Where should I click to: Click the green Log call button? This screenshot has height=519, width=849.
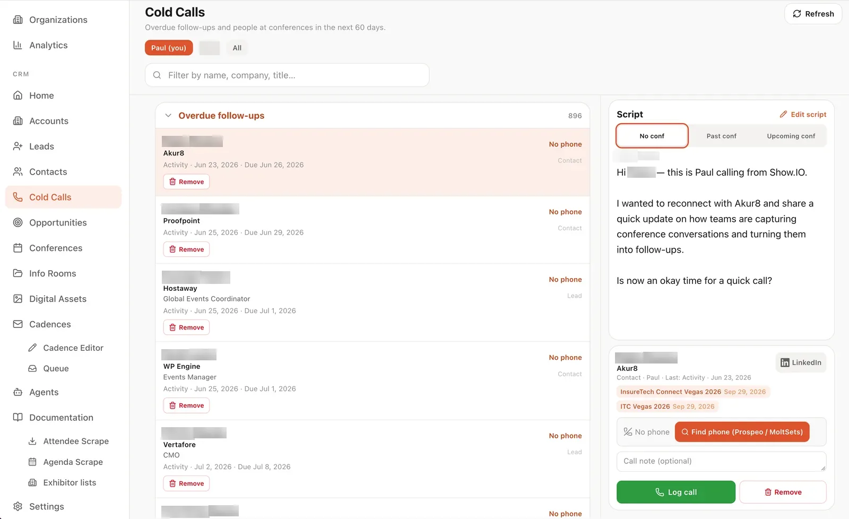676,492
